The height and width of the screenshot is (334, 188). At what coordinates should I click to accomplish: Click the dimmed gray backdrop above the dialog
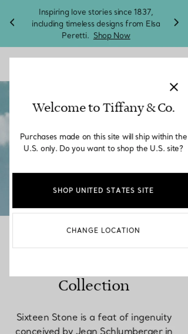click(x=94, y=52)
